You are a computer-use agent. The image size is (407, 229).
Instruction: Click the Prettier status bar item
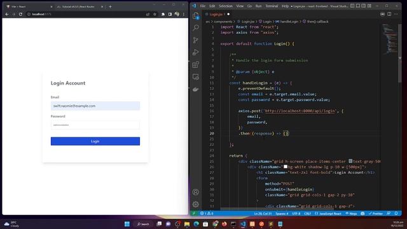pyautogui.click(x=376, y=214)
